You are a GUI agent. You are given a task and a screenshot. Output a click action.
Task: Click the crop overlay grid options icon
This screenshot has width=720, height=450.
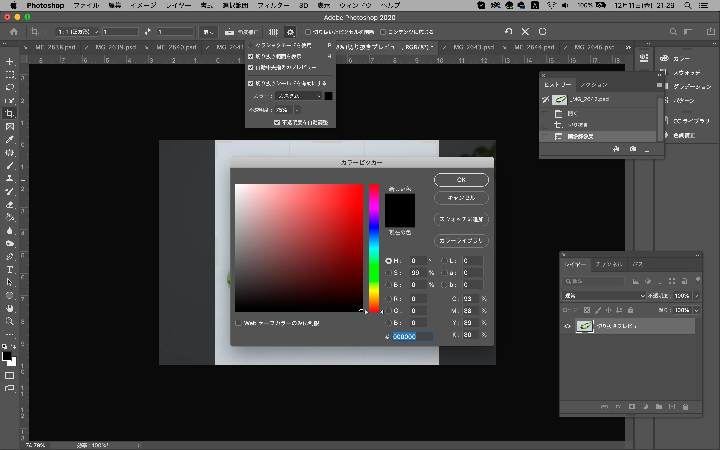(x=273, y=32)
